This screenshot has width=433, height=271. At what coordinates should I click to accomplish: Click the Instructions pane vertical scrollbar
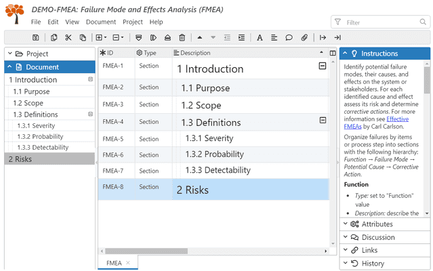tap(427, 80)
